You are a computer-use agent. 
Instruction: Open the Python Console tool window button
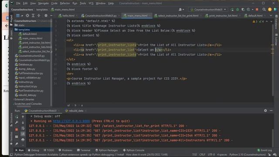pos(134,150)
